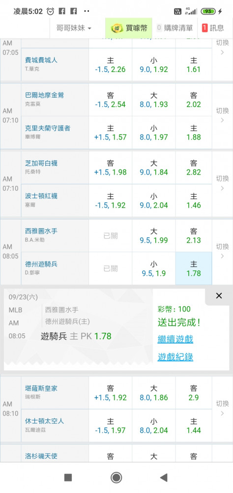
Task: Select 費城費城人 主 -1.5, 2.26 handicap
Action: [111, 65]
